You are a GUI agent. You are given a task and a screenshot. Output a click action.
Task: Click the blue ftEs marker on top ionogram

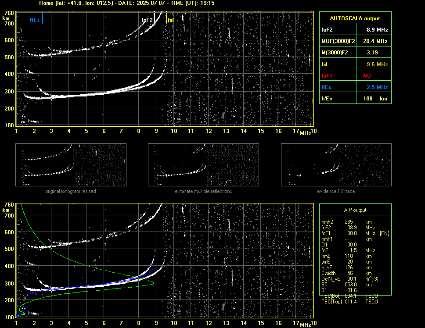(42, 17)
